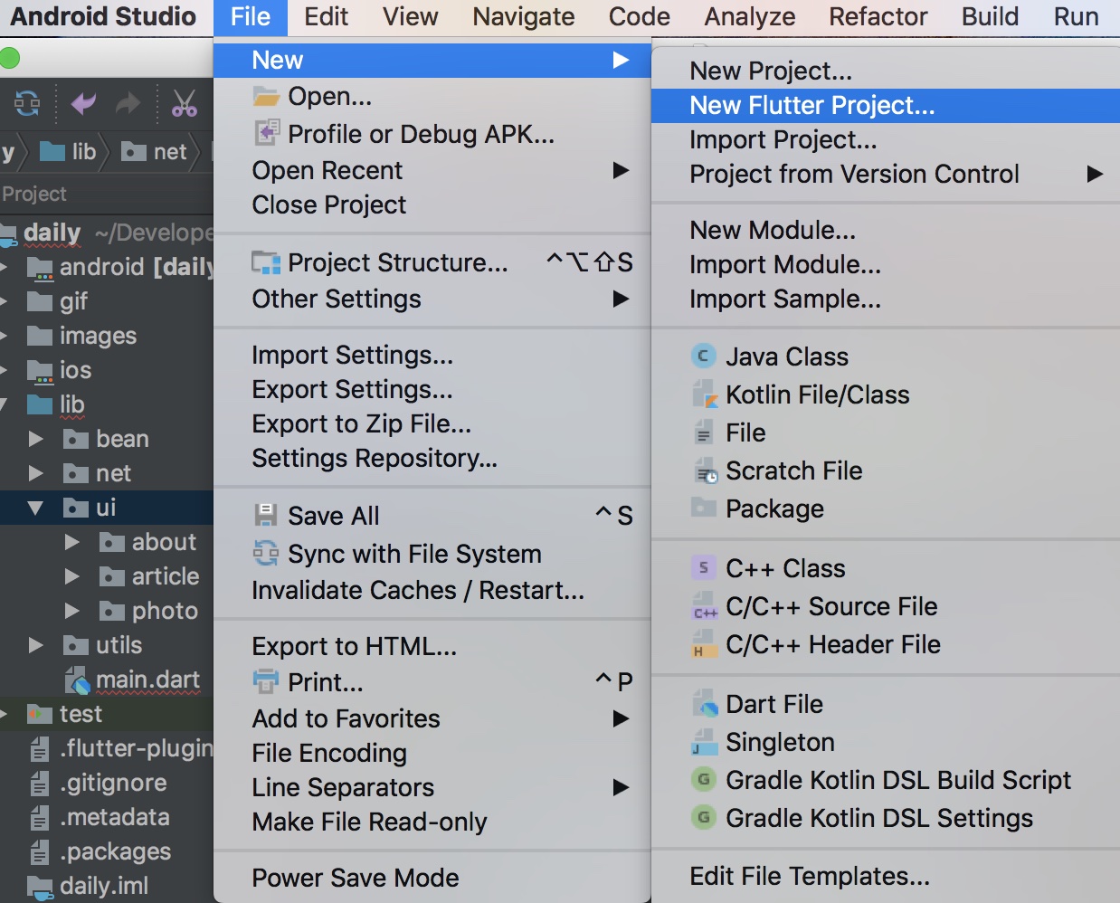Expand the about folder arrow
Screen dimensions: 1120x903
(x=72, y=542)
